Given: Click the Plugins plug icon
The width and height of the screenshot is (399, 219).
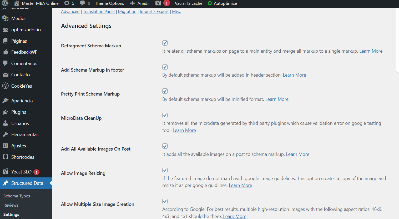Looking at the screenshot, I should click(5, 112).
